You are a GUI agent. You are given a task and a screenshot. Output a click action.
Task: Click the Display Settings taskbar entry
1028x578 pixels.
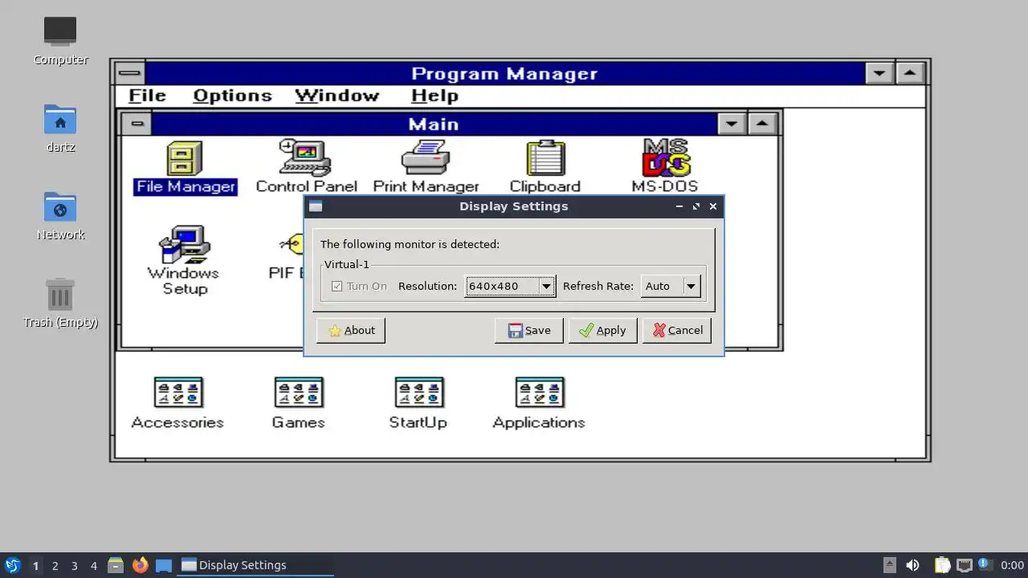[x=255, y=565]
